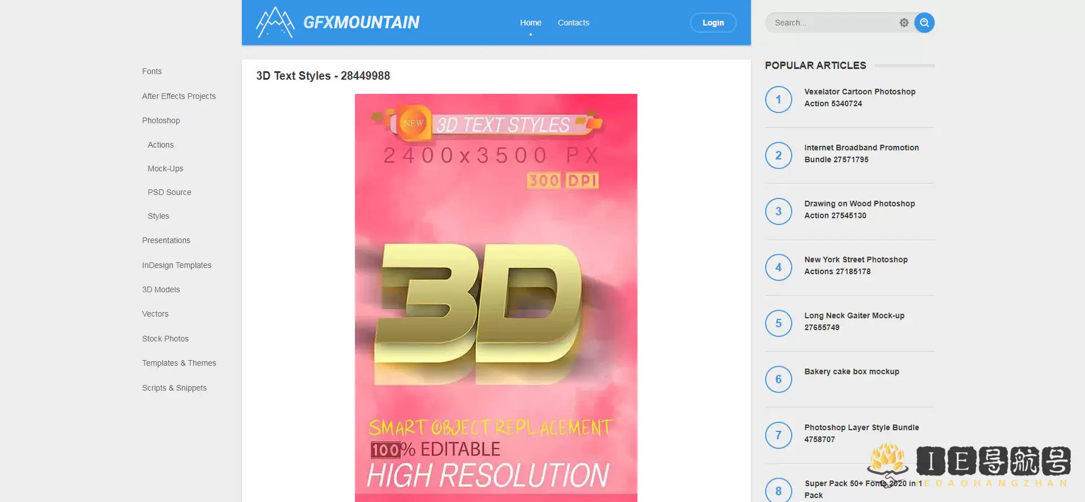Click the GFXMOUNTAIN site title text
This screenshot has width=1085, height=502.
click(x=362, y=23)
